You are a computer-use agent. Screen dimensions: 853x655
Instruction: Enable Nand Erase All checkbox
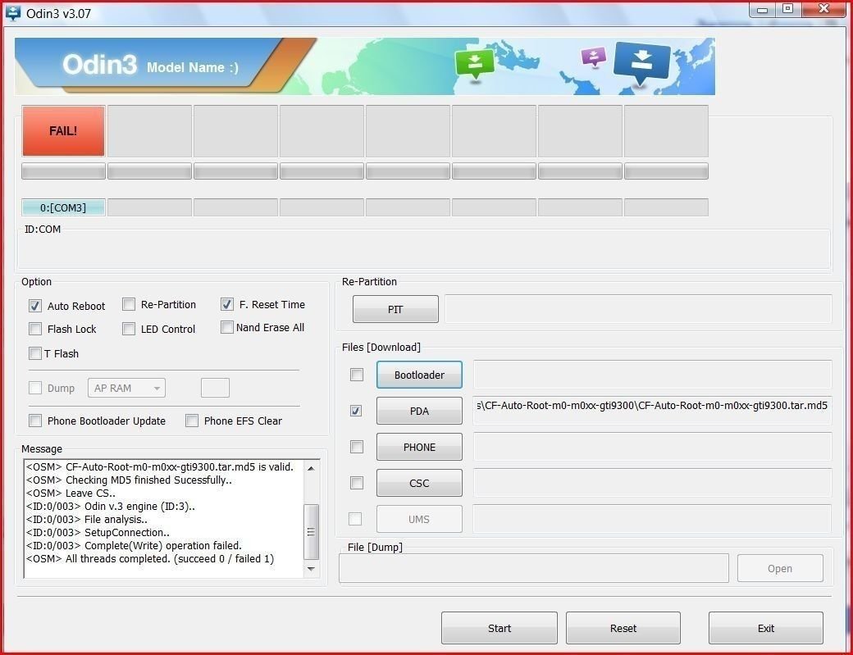click(x=227, y=327)
